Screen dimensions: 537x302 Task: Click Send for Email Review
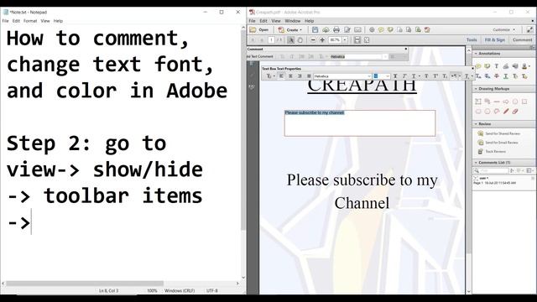498,143
